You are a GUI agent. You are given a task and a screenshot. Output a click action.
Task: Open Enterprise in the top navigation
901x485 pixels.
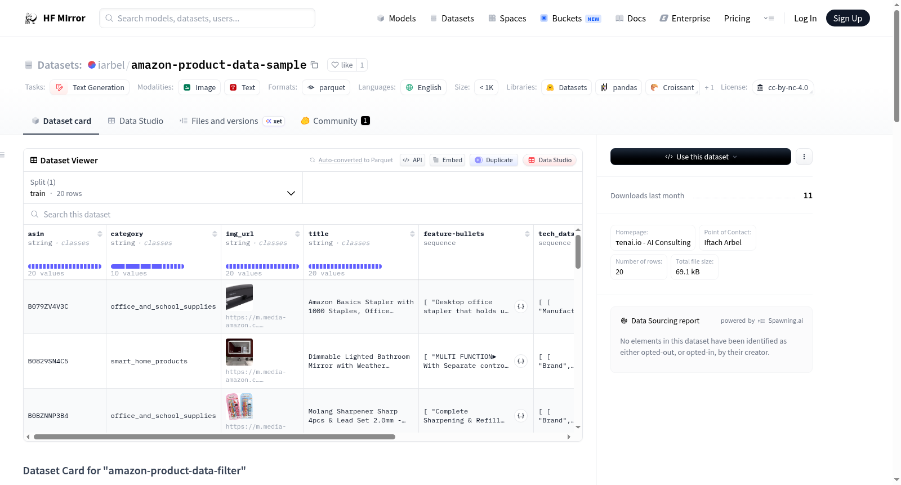coord(685,19)
